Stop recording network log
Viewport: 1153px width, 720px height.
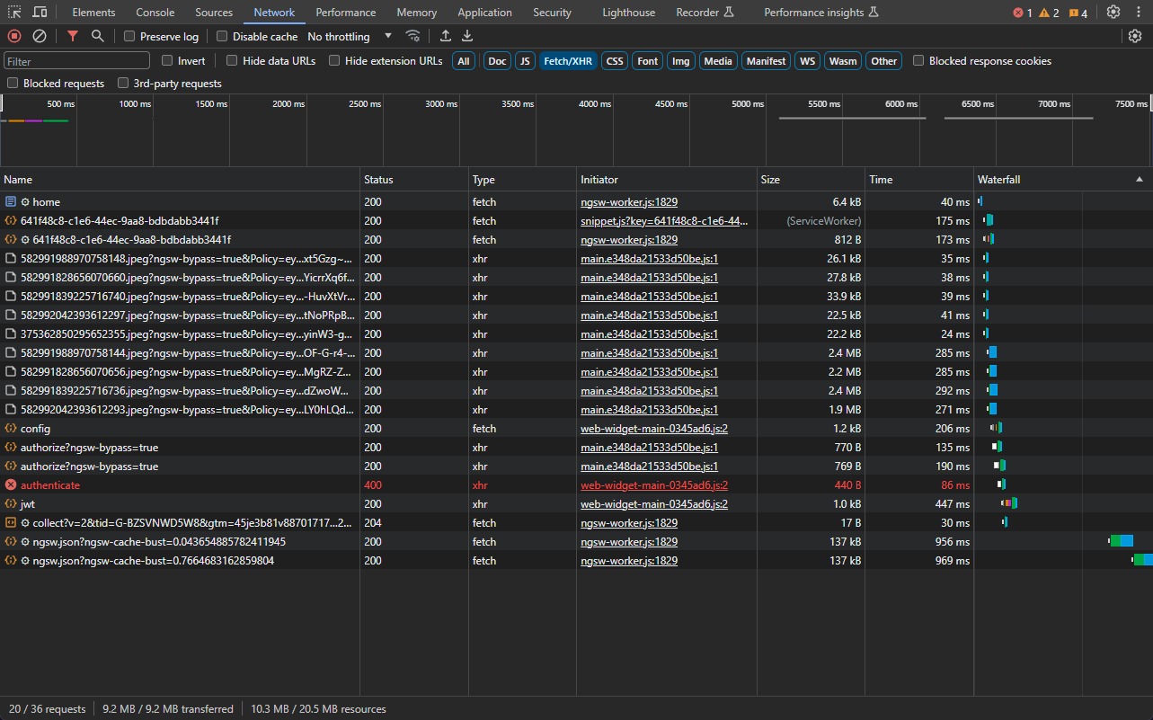click(14, 36)
